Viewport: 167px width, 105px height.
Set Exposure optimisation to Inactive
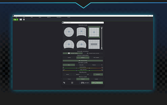[x=69, y=58]
